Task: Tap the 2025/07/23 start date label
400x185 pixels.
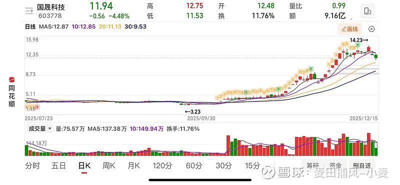Action: pos(39,118)
